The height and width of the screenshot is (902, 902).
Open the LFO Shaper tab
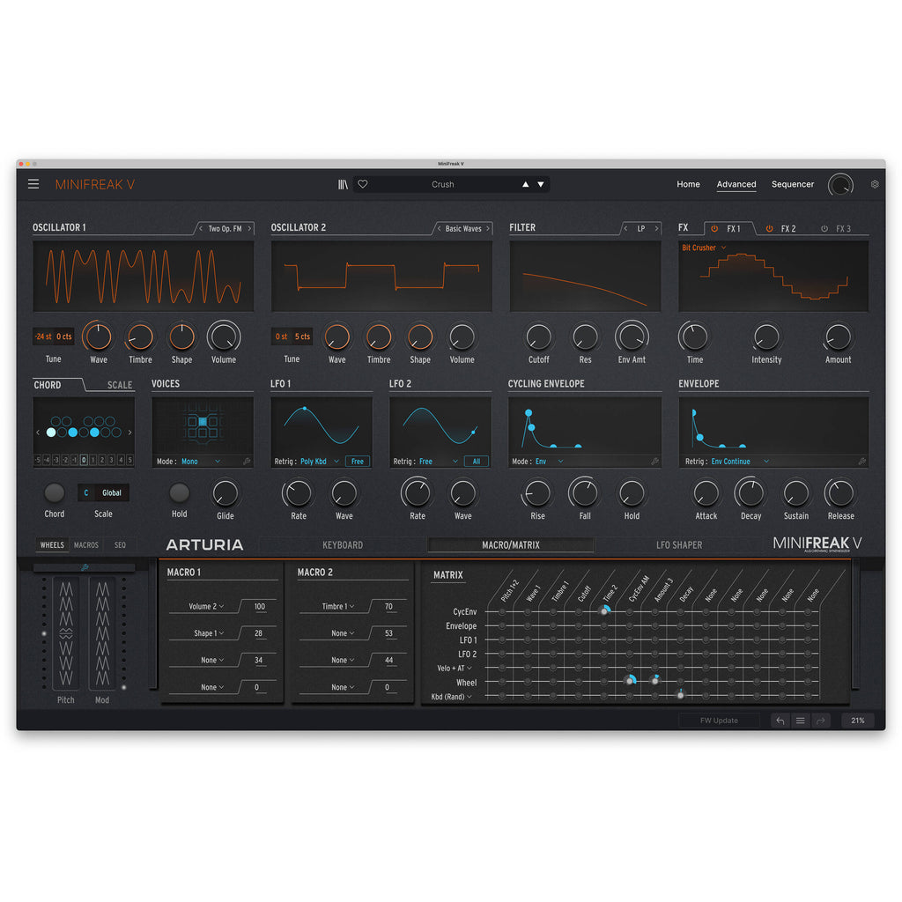tap(679, 545)
